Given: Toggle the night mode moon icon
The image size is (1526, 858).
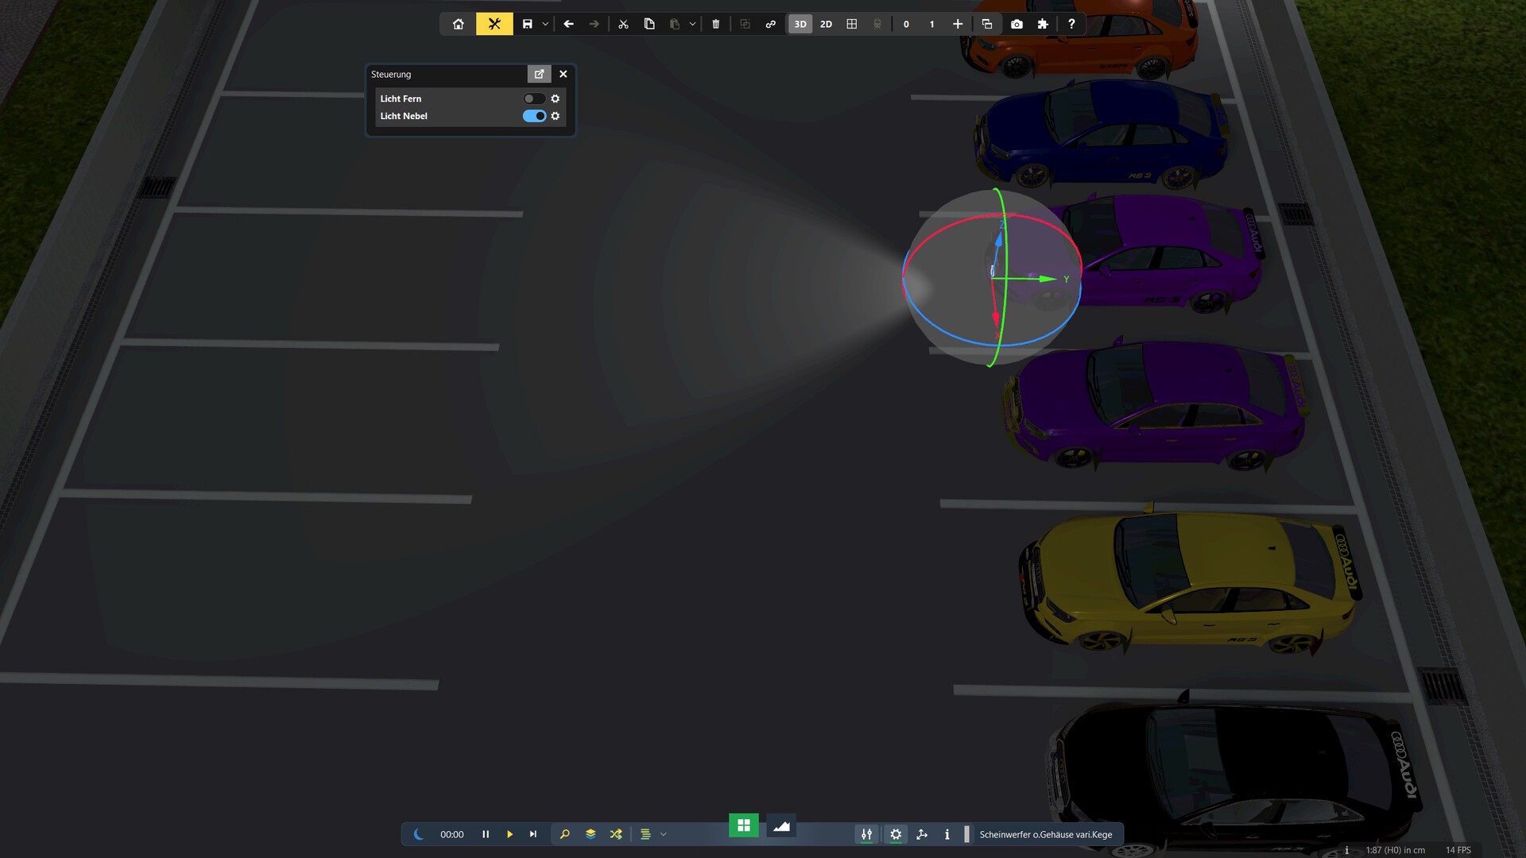Looking at the screenshot, I should [x=419, y=834].
